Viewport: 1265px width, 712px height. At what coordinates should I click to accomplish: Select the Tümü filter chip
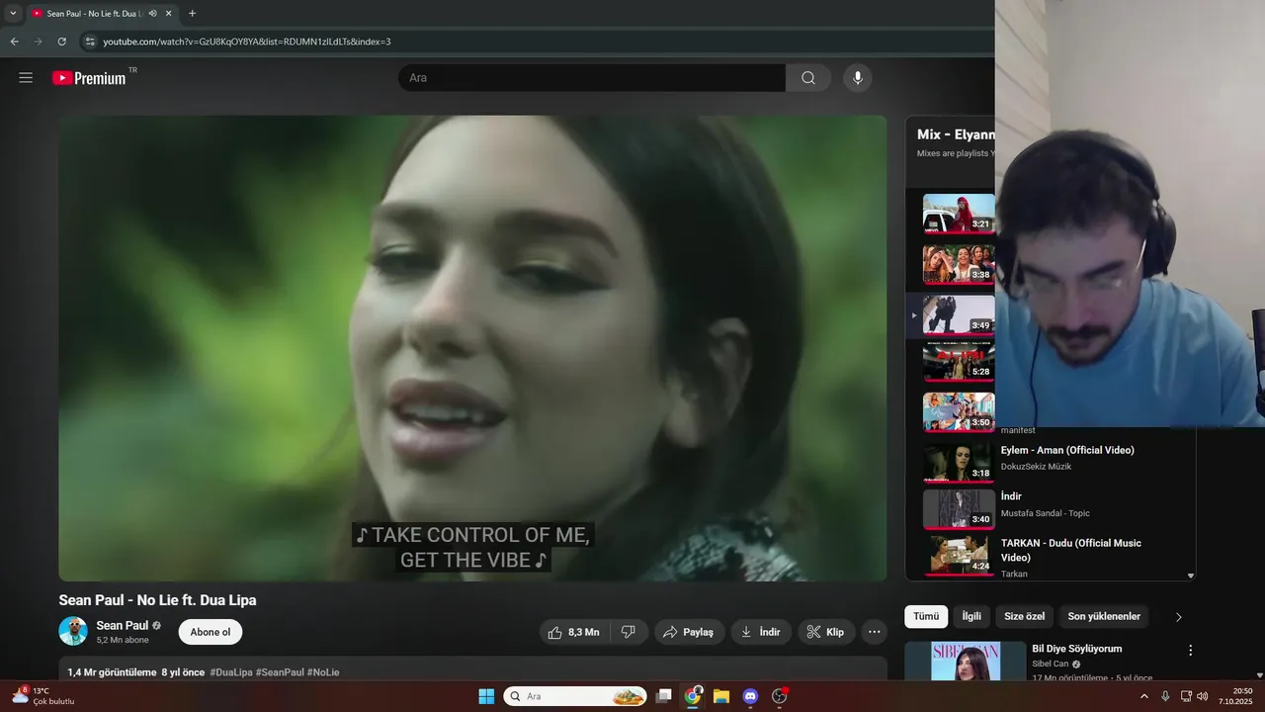[926, 617]
